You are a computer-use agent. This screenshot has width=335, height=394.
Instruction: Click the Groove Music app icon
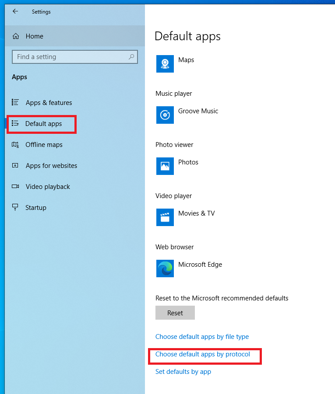point(165,115)
